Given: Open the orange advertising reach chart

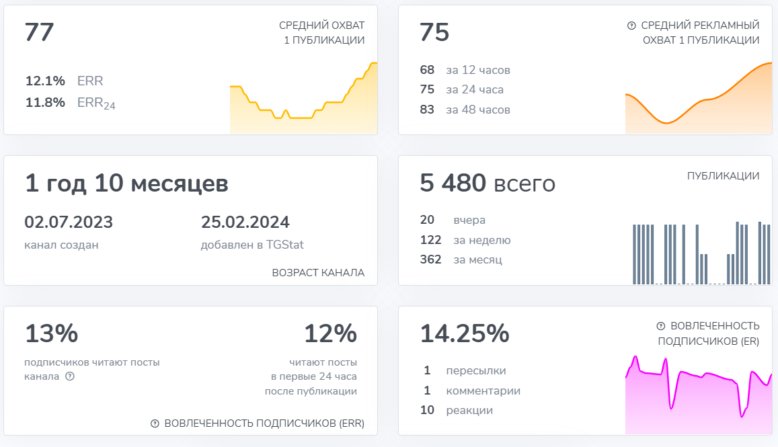Looking at the screenshot, I should coord(698,97).
